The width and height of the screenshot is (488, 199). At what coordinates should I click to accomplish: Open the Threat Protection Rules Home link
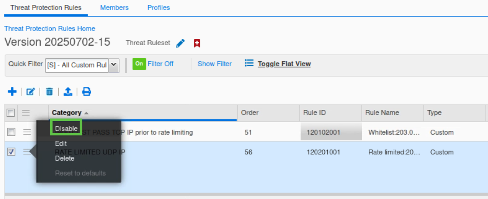pyautogui.click(x=50, y=28)
